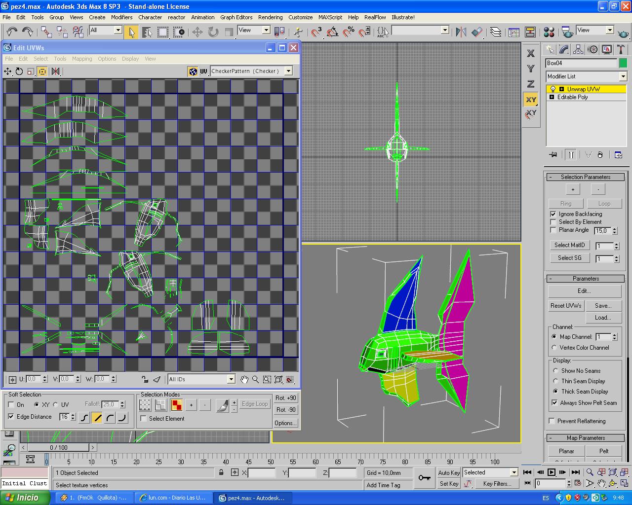Viewport: 632px width, 505px height.
Task: Open the Align tool
Action: (477, 32)
